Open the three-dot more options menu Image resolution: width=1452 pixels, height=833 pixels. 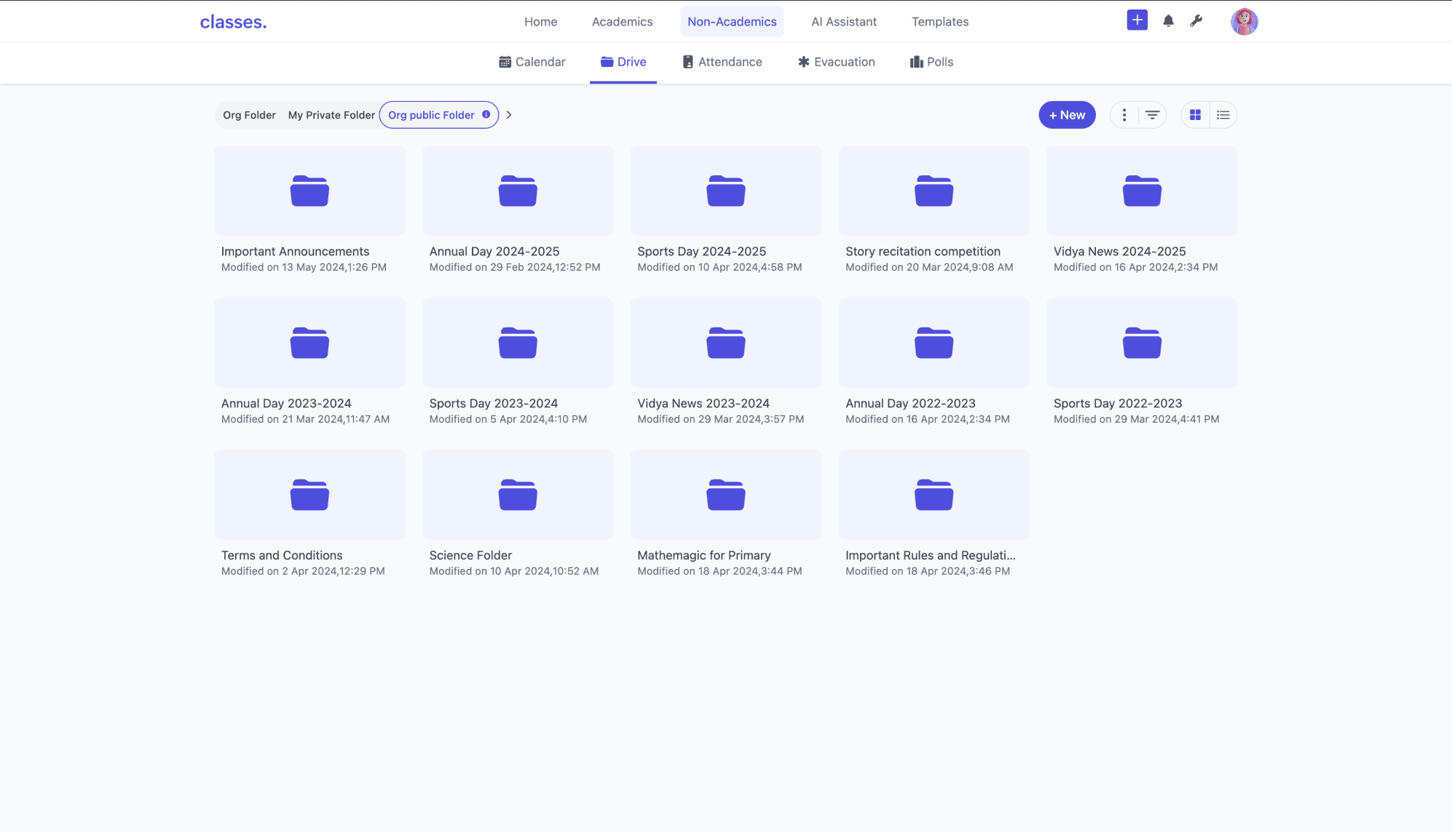[1124, 115]
